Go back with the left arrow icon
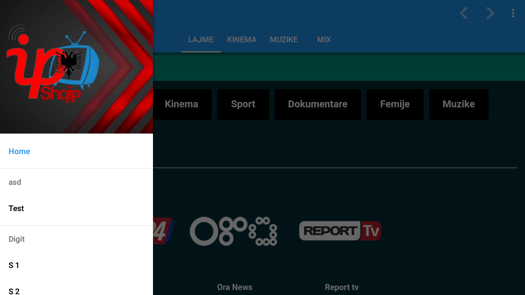 coord(464,14)
